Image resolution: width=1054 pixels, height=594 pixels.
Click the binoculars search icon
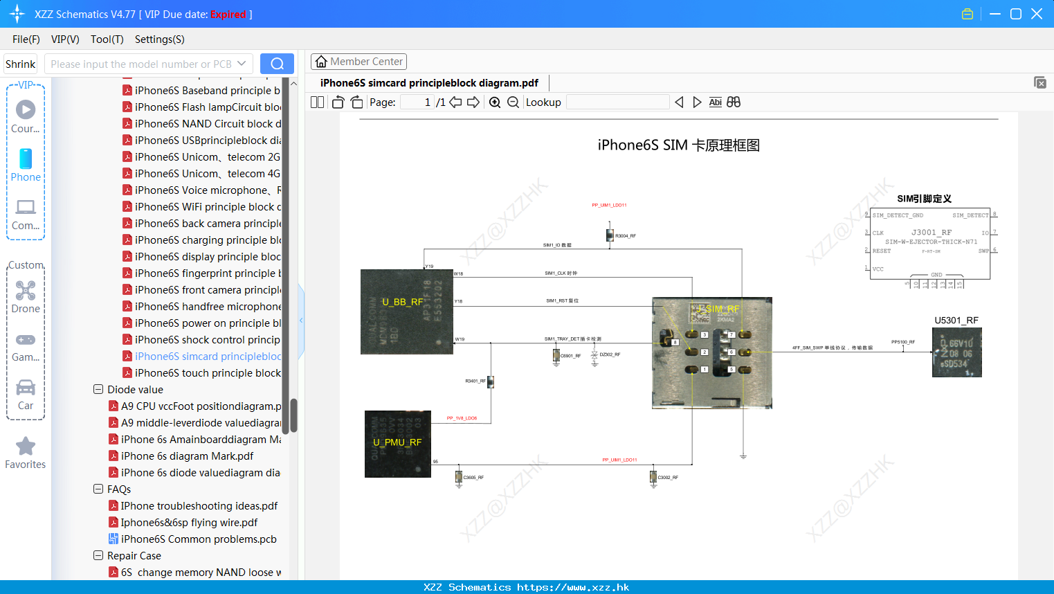point(734,102)
